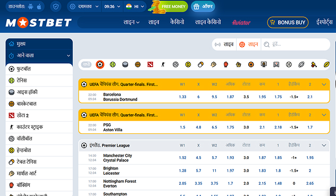Image resolution: width=336 pixels, height=196 pixels.
Task: Open the लाइन menu in navigation
Action: pos(131,22)
